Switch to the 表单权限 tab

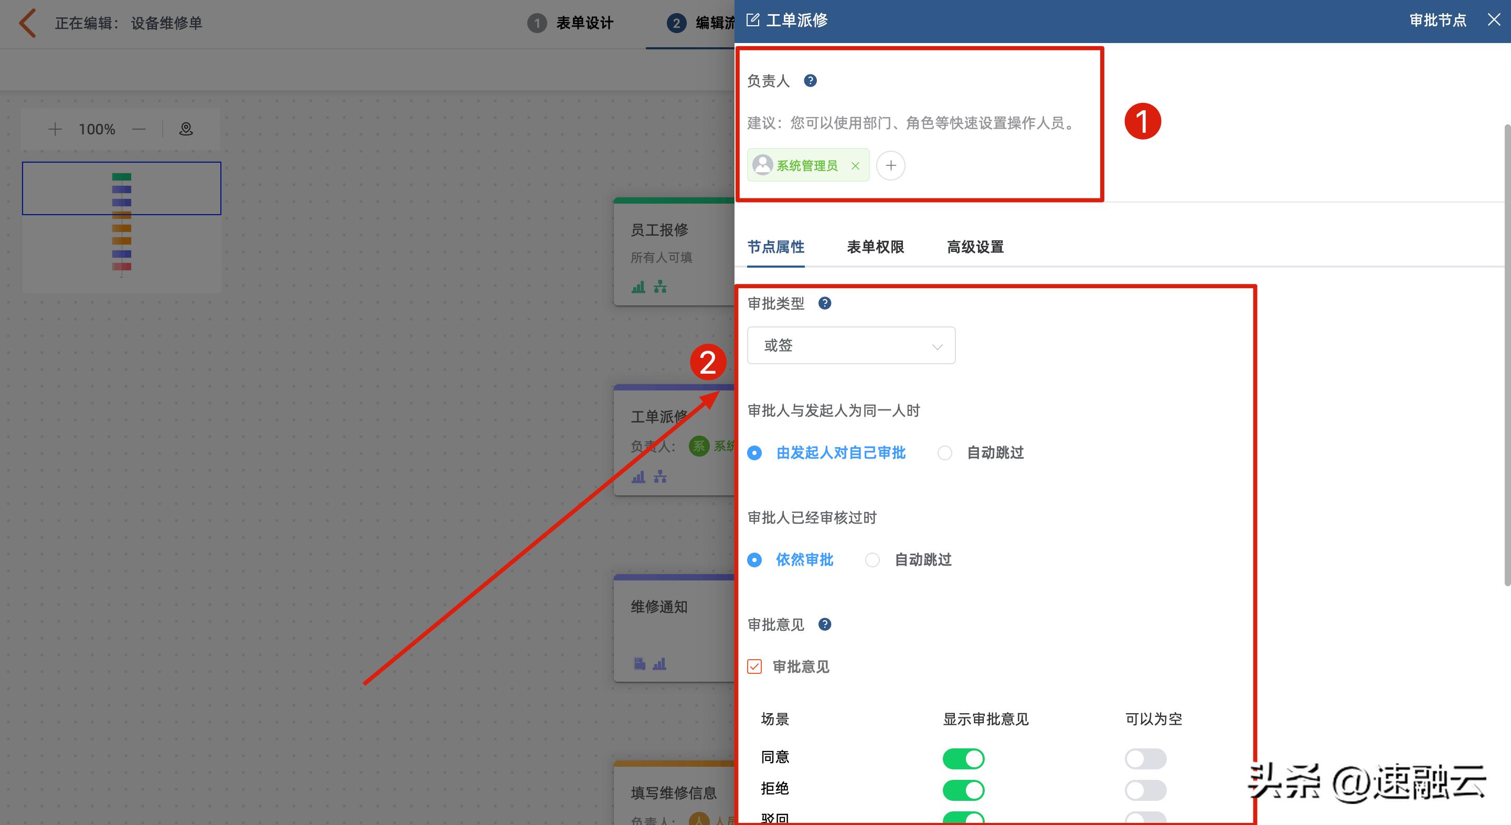click(875, 247)
